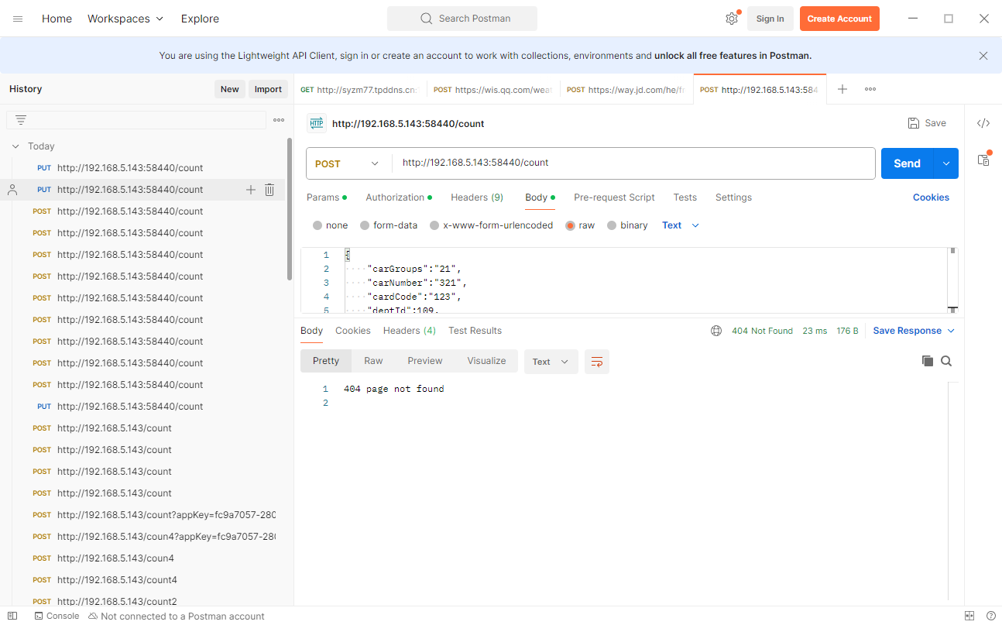
Task: Switch response view to Preview
Action: click(x=425, y=361)
